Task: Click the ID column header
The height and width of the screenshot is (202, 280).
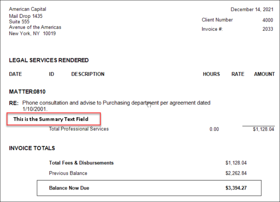Action: [52, 74]
